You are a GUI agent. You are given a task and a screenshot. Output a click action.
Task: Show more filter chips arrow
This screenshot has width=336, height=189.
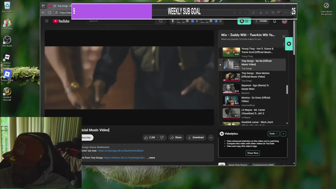(x=284, y=165)
